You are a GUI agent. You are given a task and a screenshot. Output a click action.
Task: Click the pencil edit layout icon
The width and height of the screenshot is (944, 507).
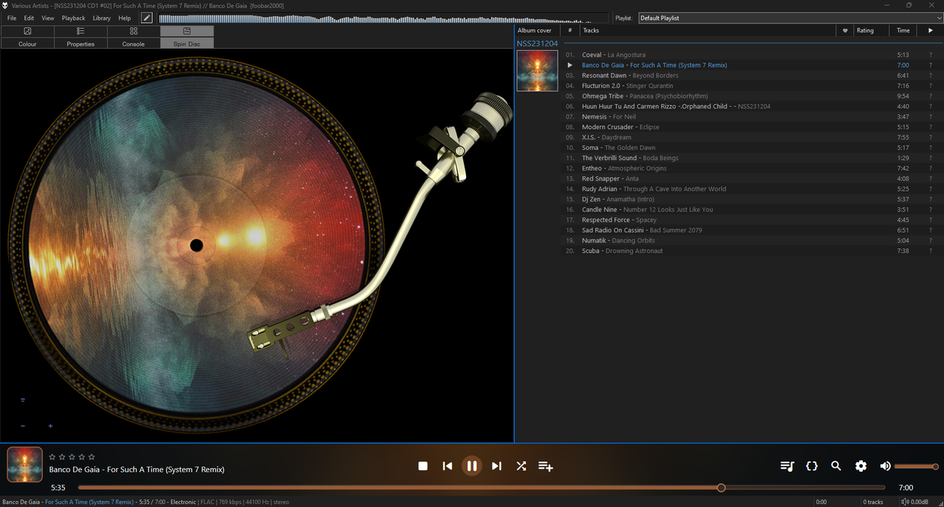point(147,18)
